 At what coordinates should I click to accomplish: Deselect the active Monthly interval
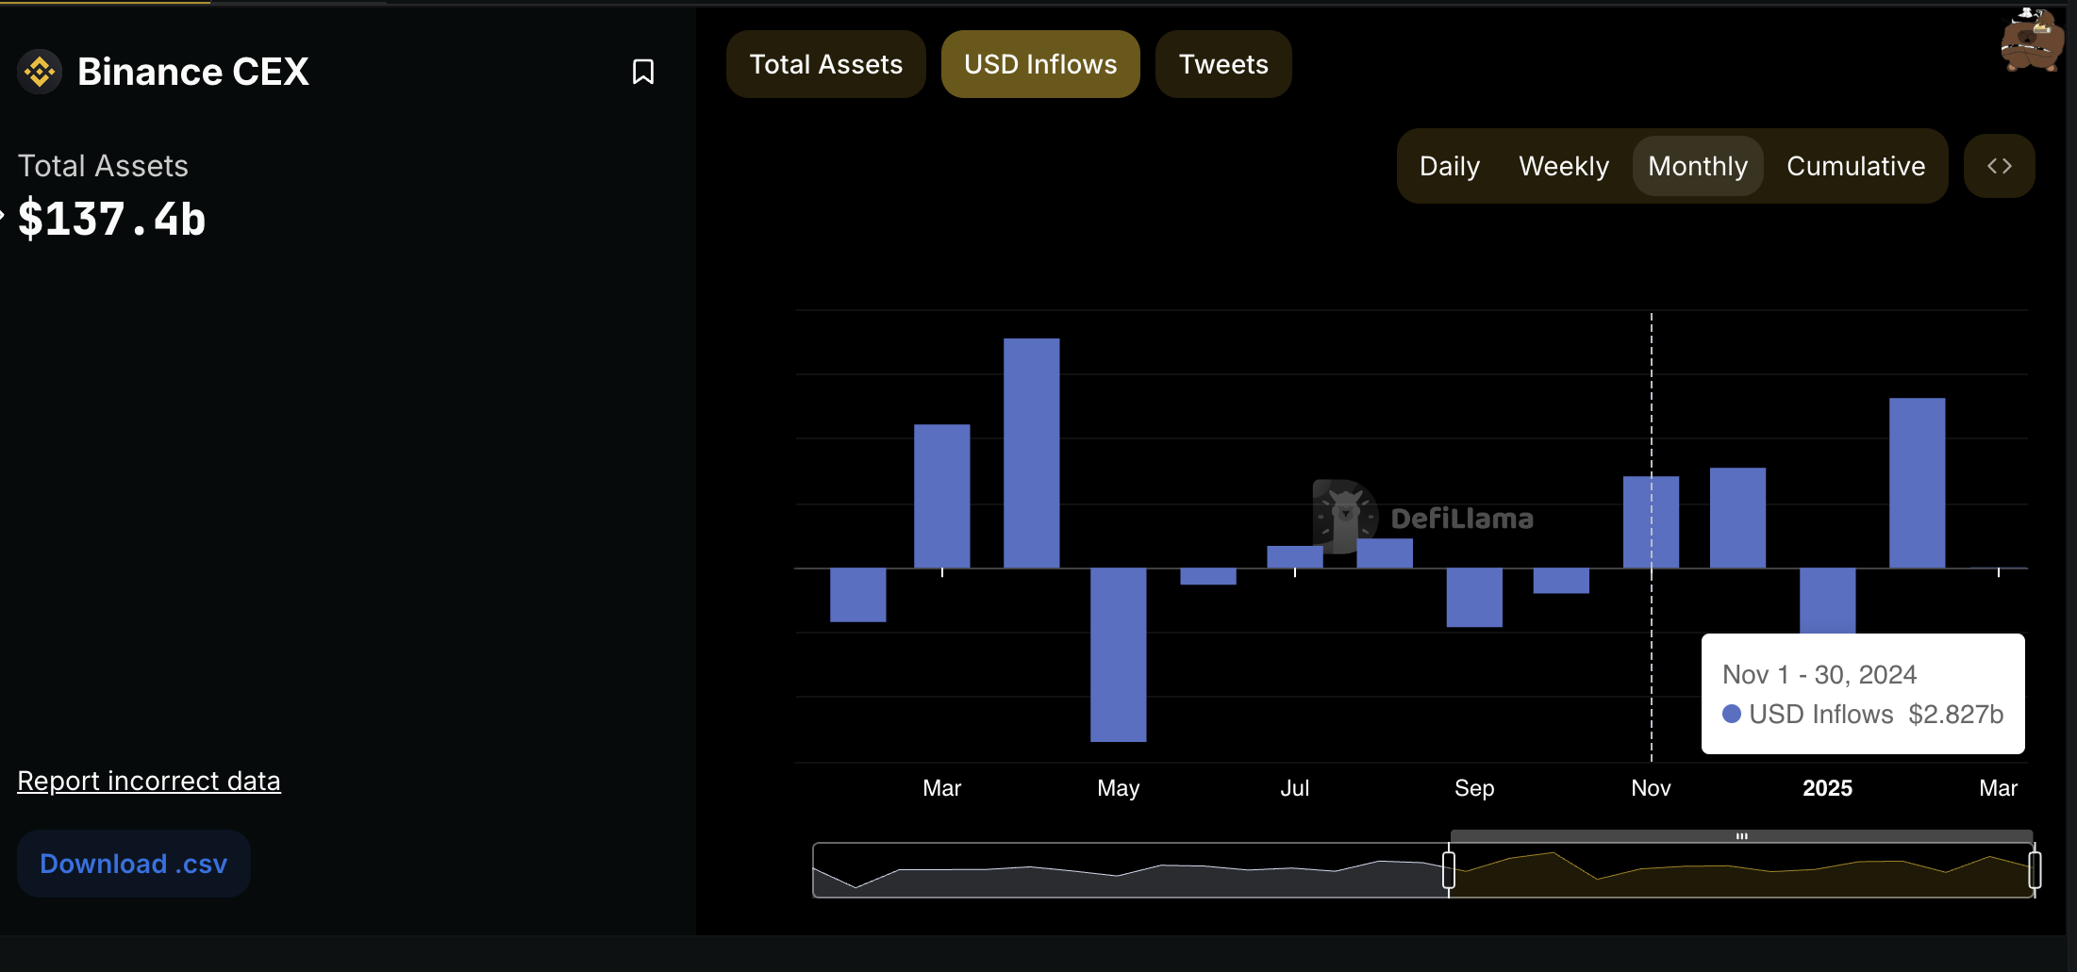click(1697, 165)
